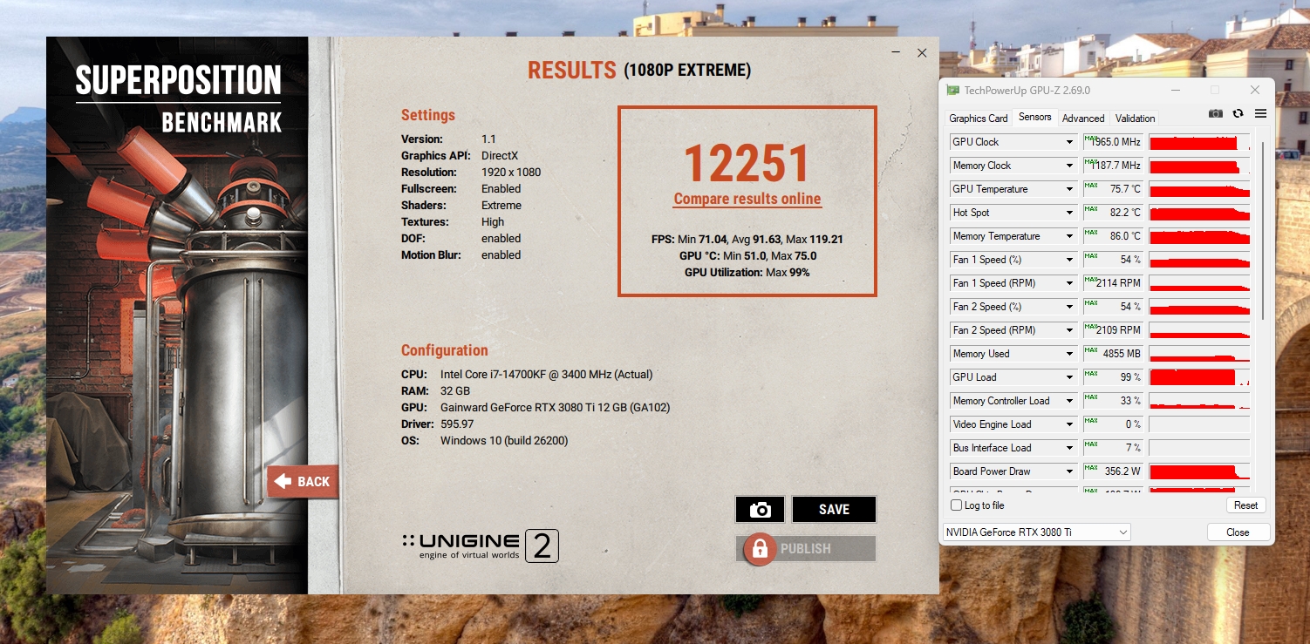Click the GPU Utilization Max 99% line
This screenshot has width=1310, height=644.
pos(747,273)
